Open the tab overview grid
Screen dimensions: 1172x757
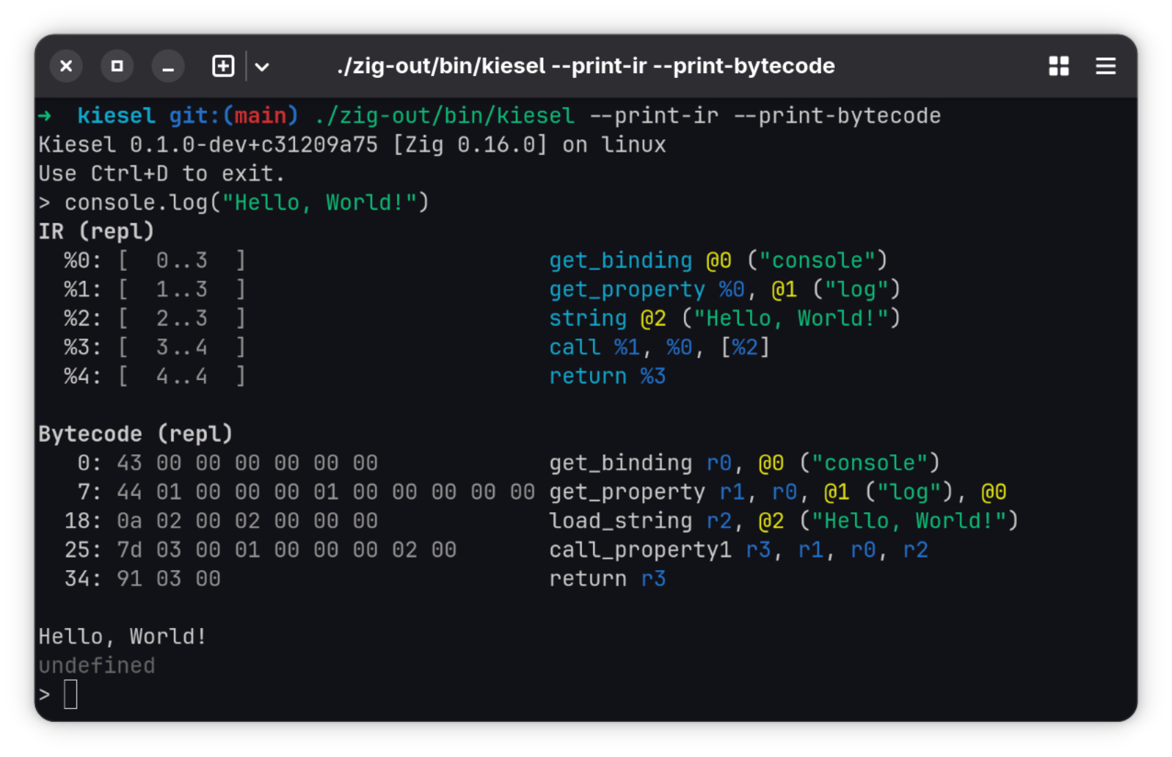point(1059,66)
